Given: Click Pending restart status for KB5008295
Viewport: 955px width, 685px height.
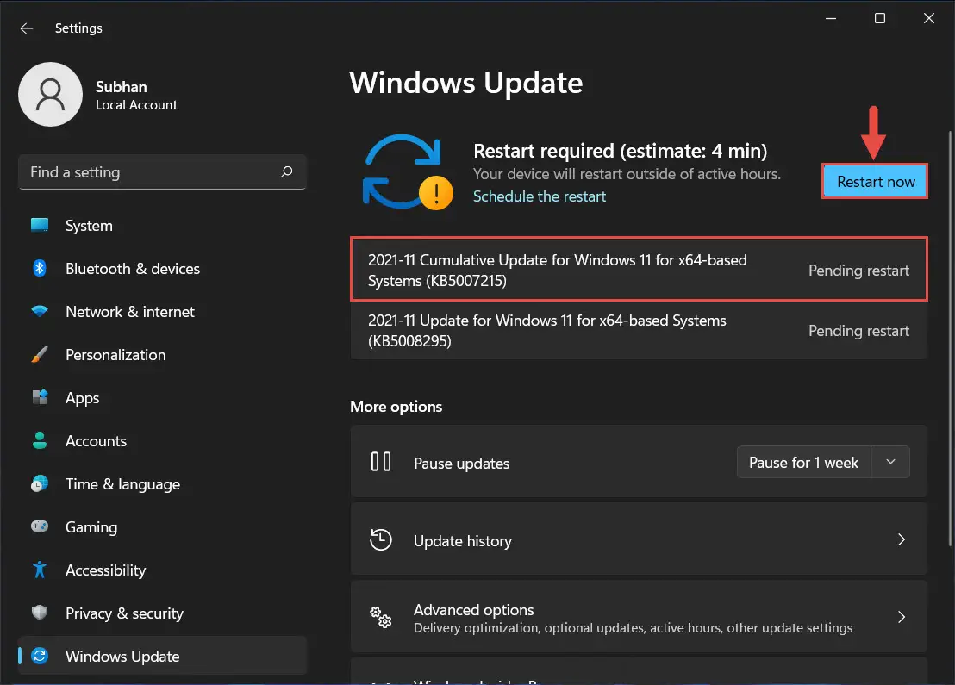Looking at the screenshot, I should coord(858,331).
